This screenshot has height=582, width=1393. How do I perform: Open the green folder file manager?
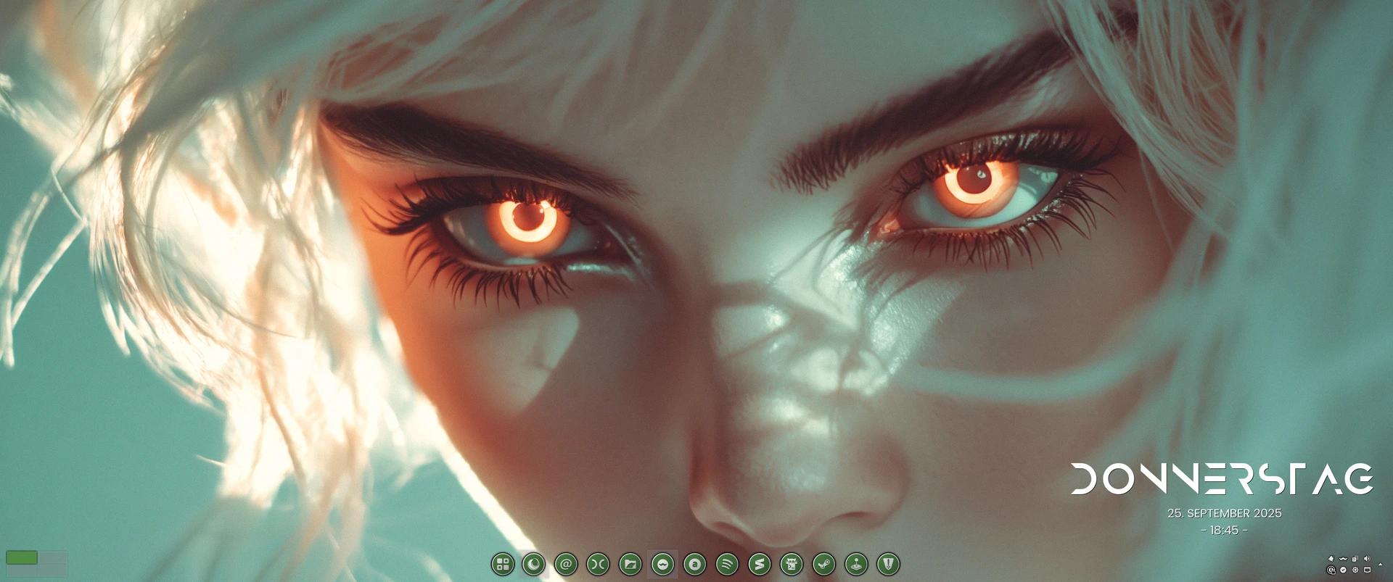(x=630, y=564)
